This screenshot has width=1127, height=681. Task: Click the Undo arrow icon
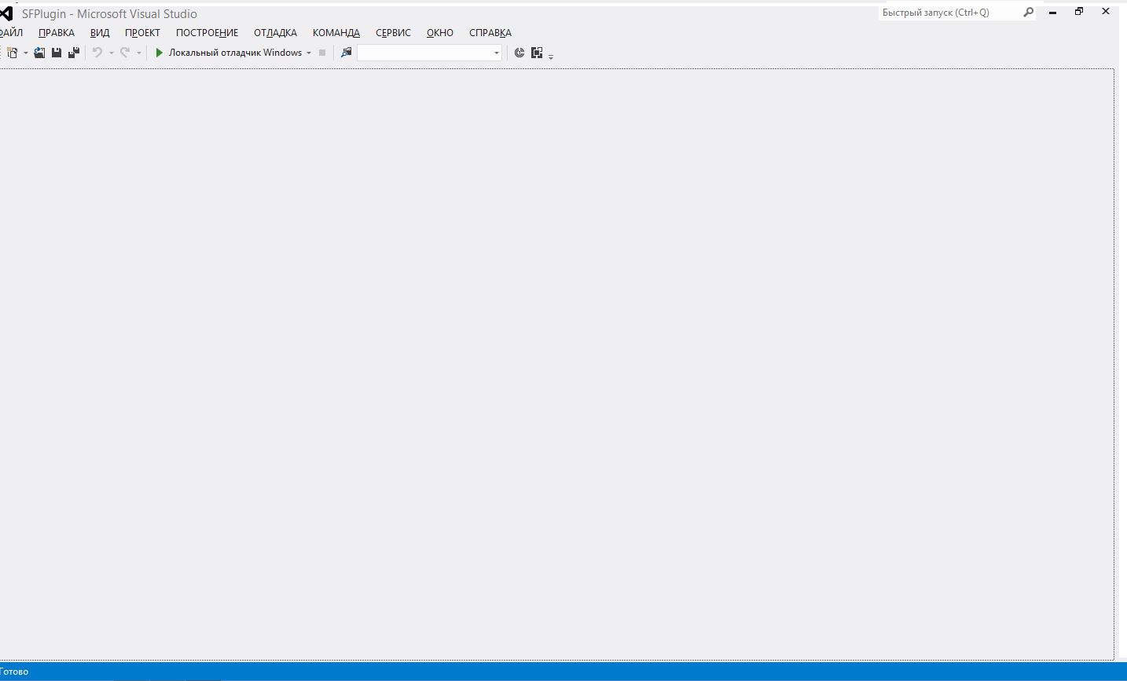[x=97, y=53]
